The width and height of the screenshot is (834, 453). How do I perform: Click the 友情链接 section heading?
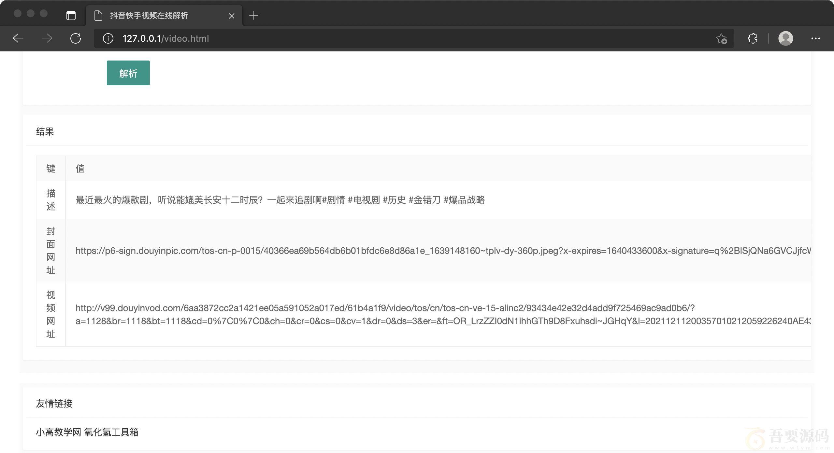pyautogui.click(x=54, y=404)
